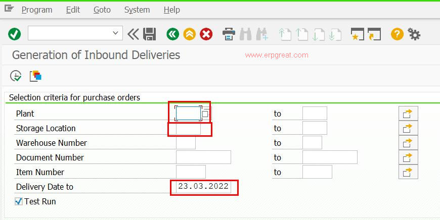Click the Plant to-value field
Viewport: 440px width, 220px height.
point(315,114)
